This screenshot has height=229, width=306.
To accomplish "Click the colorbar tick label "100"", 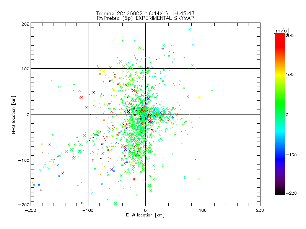I will tap(290, 74).
